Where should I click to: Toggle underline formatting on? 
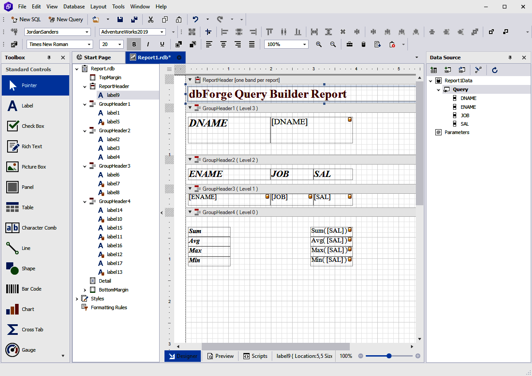pos(162,44)
